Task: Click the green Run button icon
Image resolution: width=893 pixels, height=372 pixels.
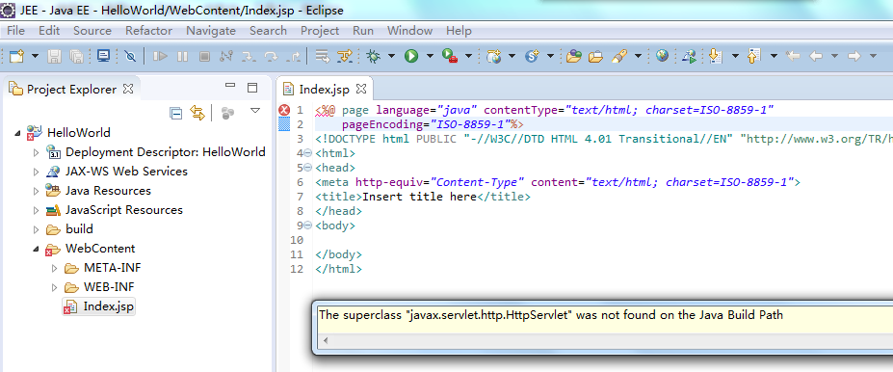Action: [x=411, y=56]
